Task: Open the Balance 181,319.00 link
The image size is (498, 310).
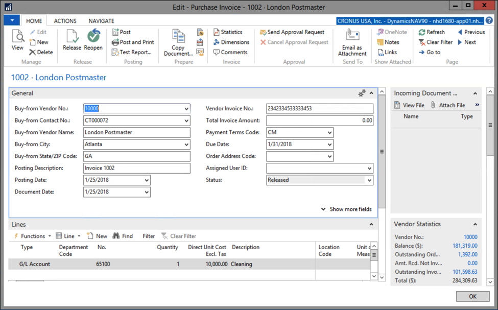Action: (465, 246)
